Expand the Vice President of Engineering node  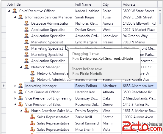pos(15,98)
